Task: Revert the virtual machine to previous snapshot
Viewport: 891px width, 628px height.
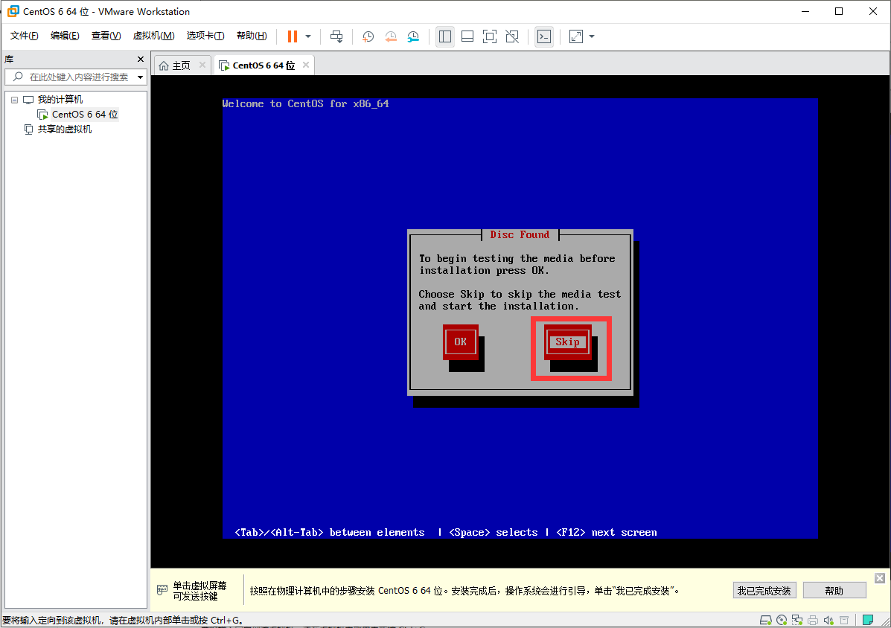Action: [391, 36]
